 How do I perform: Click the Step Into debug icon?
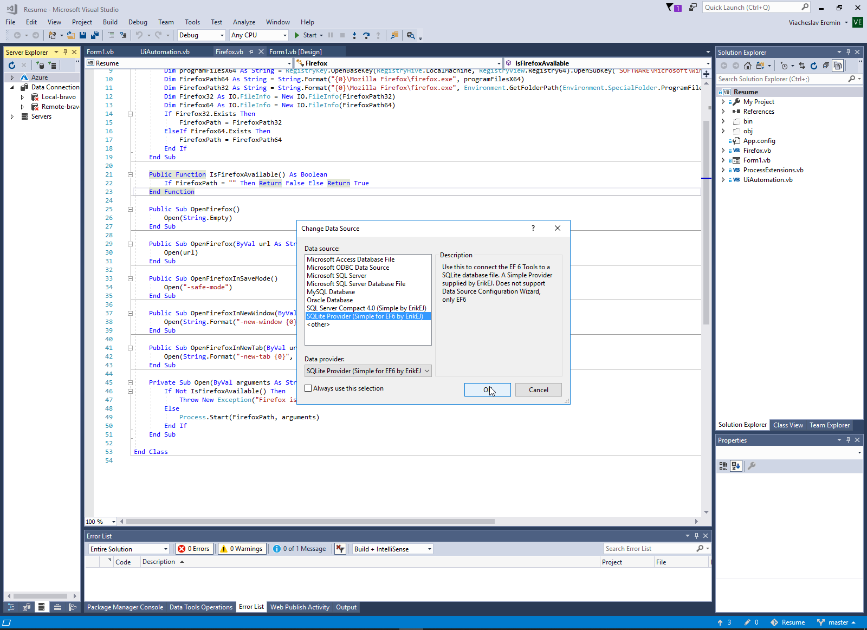(354, 35)
